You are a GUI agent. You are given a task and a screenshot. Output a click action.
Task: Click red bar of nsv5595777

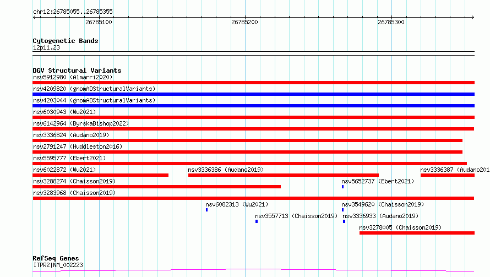[x=250, y=164]
